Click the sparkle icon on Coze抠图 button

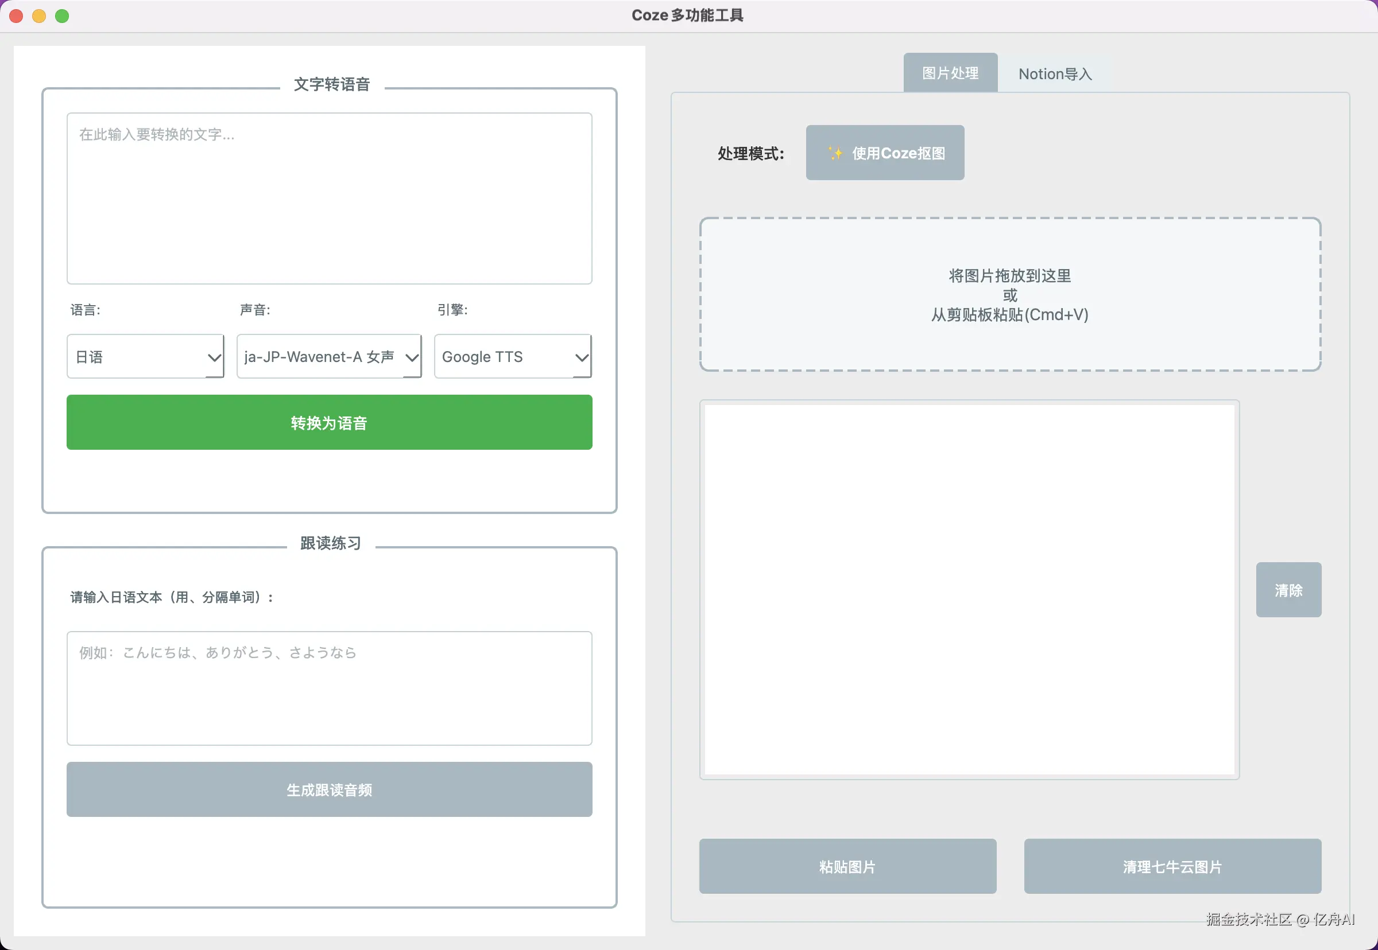pos(835,153)
